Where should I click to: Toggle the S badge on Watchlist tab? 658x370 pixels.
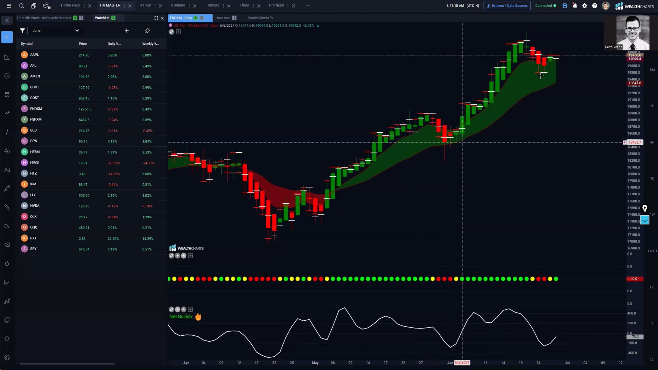tap(113, 18)
